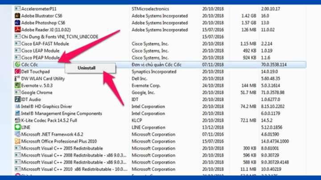
Task: Click the Visual C++ 2005 Redistributable icon
Action: click(17, 148)
